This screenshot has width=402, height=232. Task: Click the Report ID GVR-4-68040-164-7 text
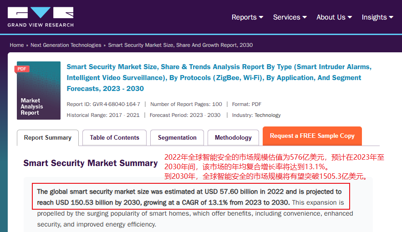(x=103, y=104)
